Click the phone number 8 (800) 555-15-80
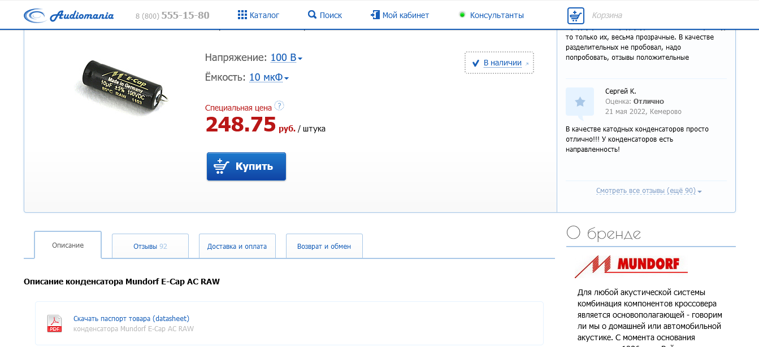This screenshot has width=759, height=347. (172, 15)
